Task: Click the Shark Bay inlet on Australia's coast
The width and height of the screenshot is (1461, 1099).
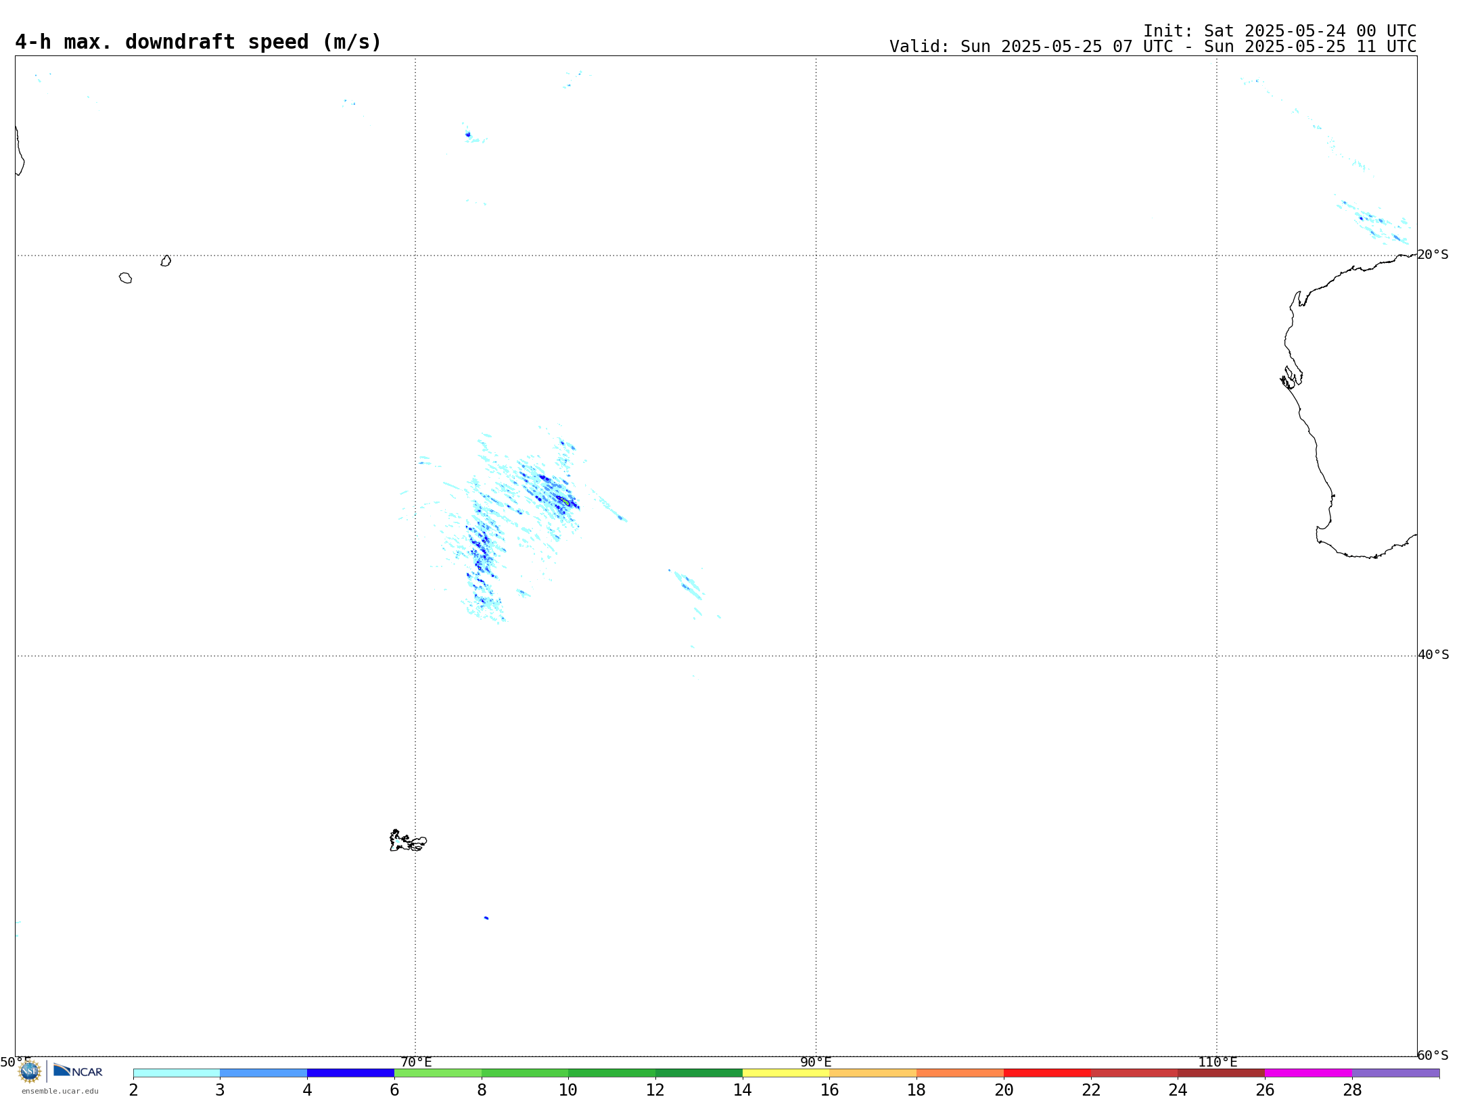Action: (1291, 378)
